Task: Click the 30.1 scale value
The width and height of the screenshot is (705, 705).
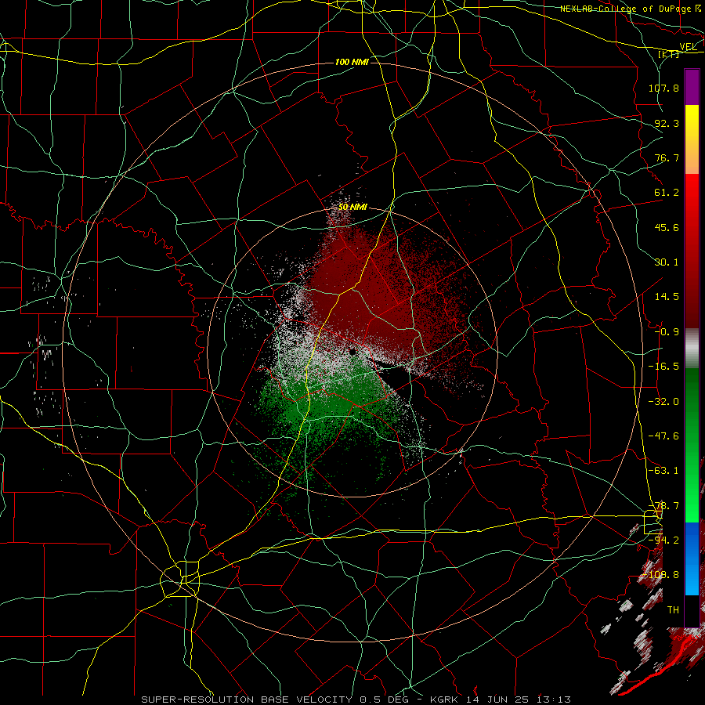Action: 667,262
